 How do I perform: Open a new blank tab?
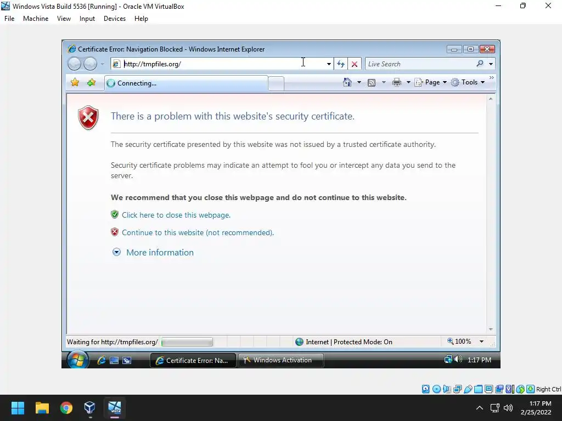276,83
